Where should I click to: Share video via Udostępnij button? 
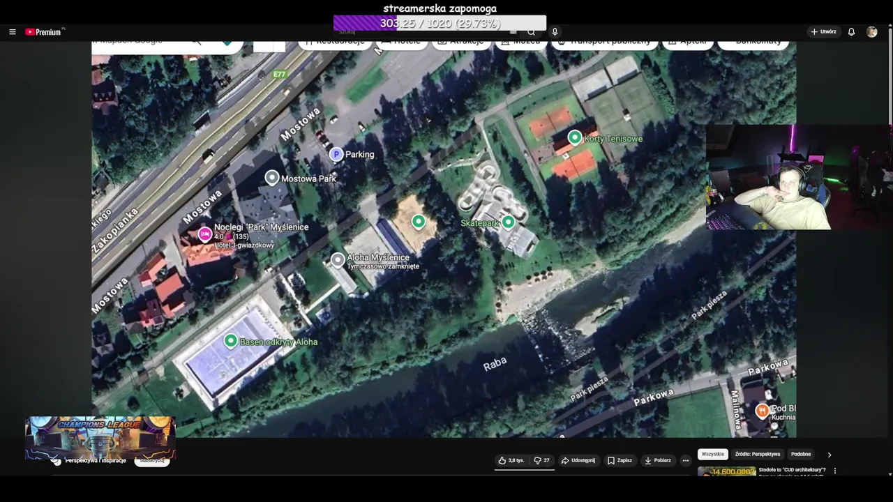(578, 460)
